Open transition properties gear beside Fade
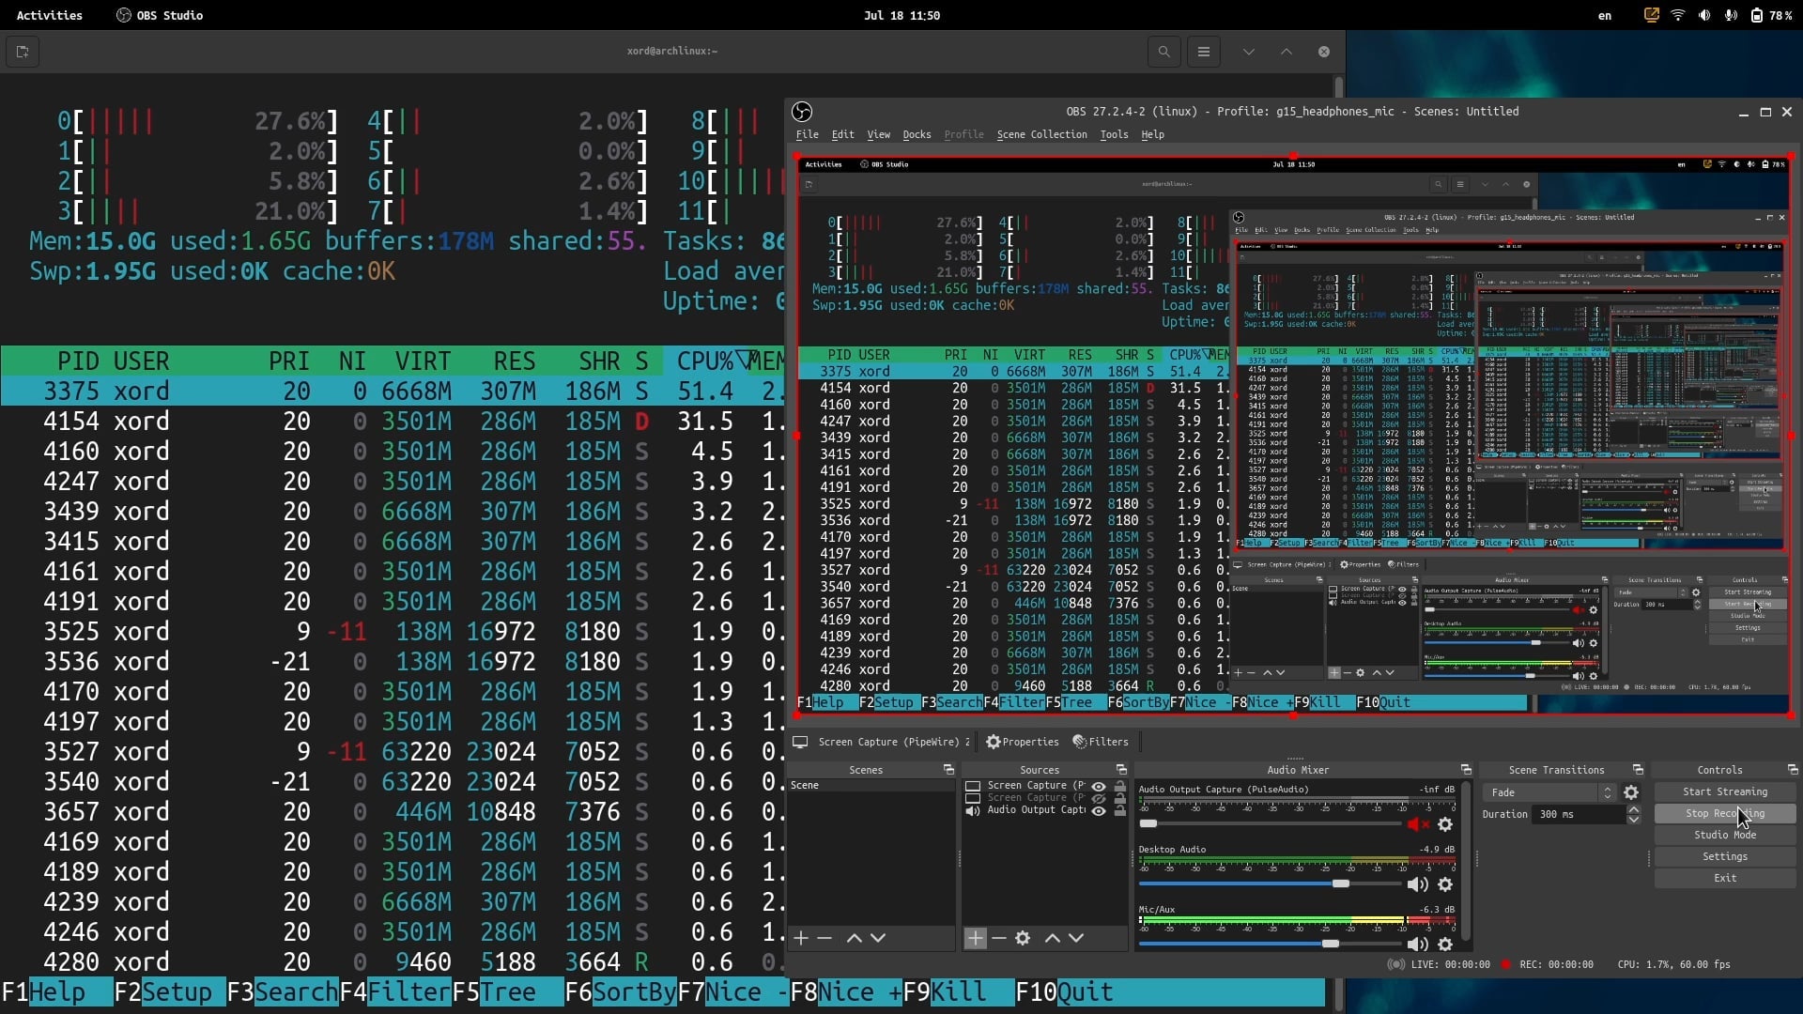1803x1014 pixels. coord(1631,792)
